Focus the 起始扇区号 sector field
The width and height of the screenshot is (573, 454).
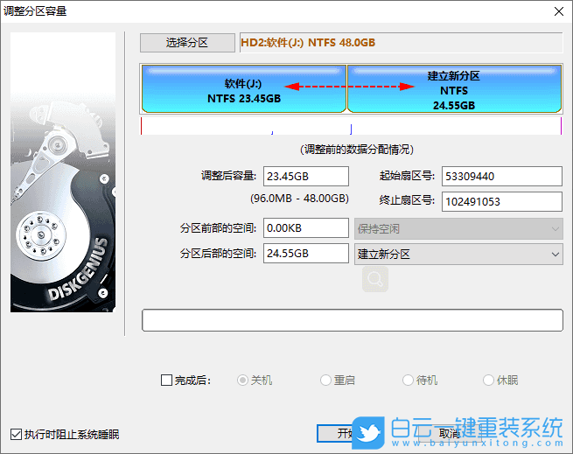[501, 176]
